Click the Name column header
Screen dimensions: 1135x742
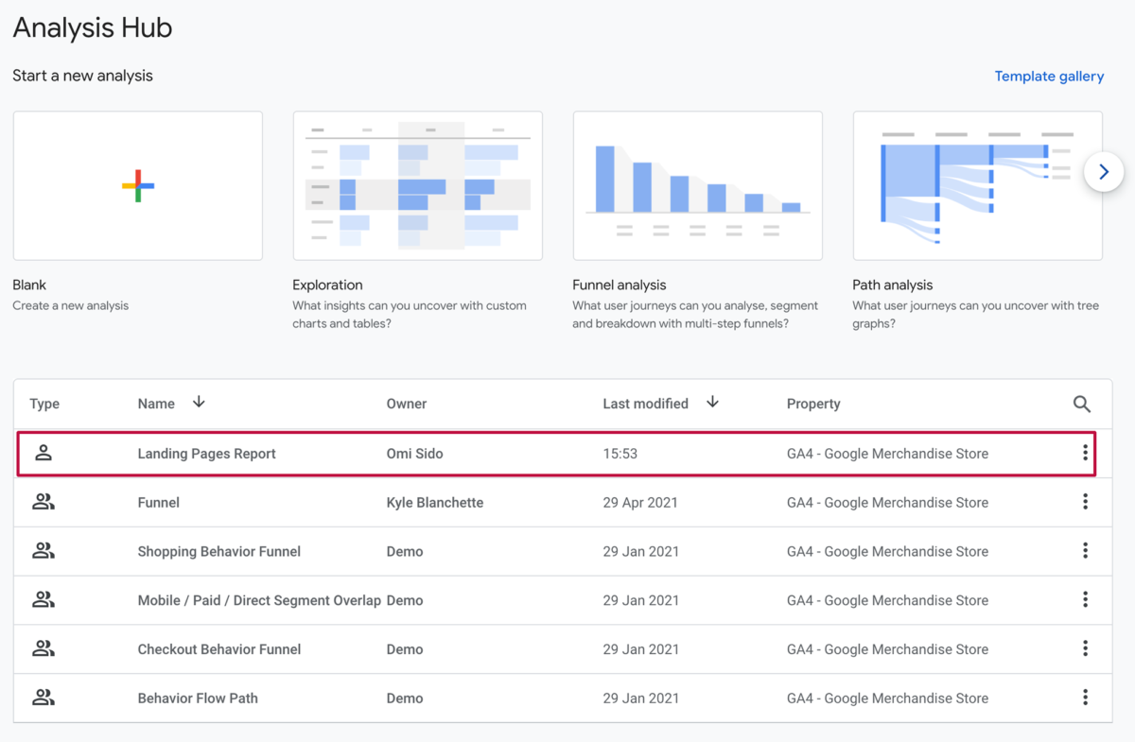tap(156, 404)
